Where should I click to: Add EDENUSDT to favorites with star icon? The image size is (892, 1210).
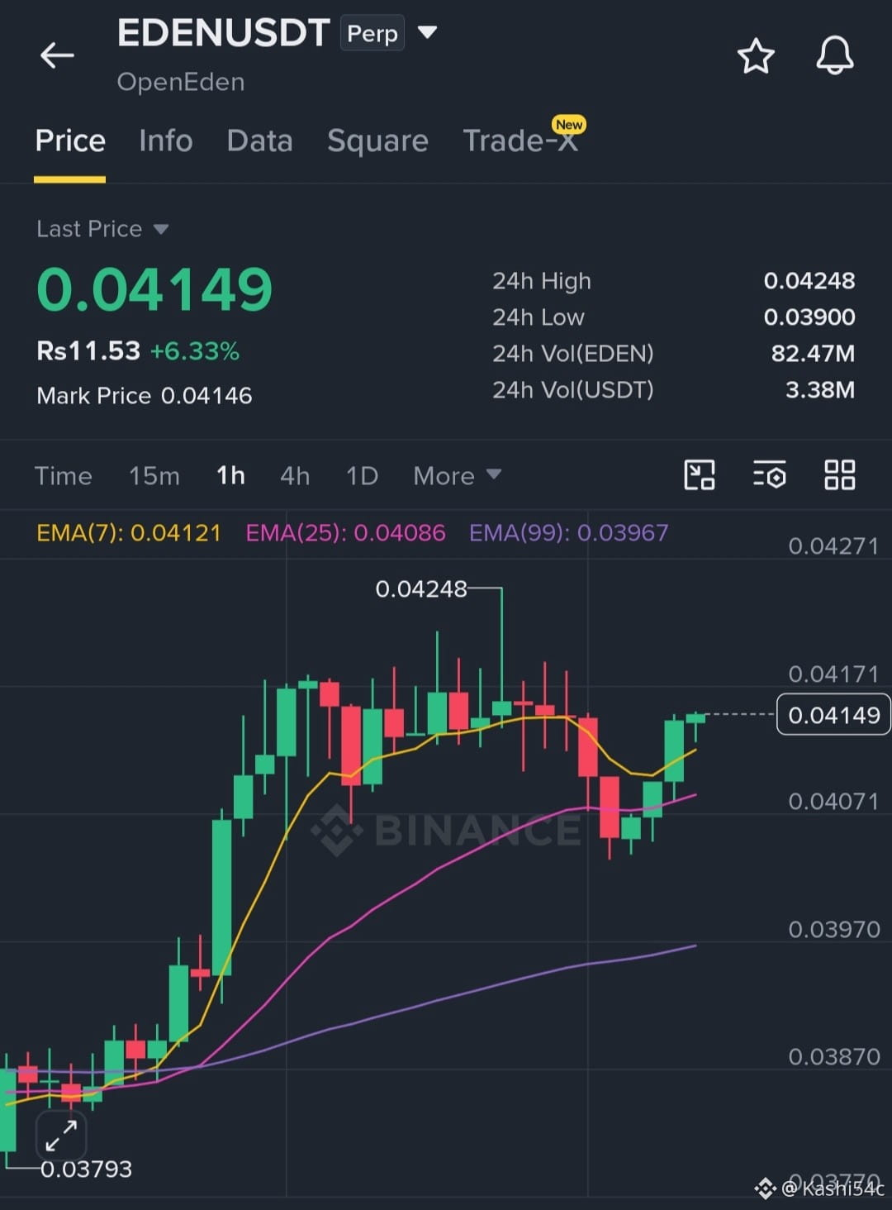[x=755, y=56]
